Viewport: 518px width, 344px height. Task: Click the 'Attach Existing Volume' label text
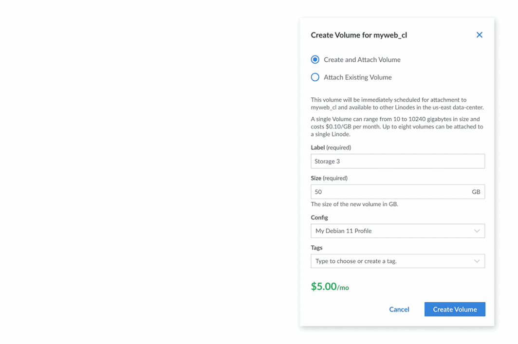[357, 77]
